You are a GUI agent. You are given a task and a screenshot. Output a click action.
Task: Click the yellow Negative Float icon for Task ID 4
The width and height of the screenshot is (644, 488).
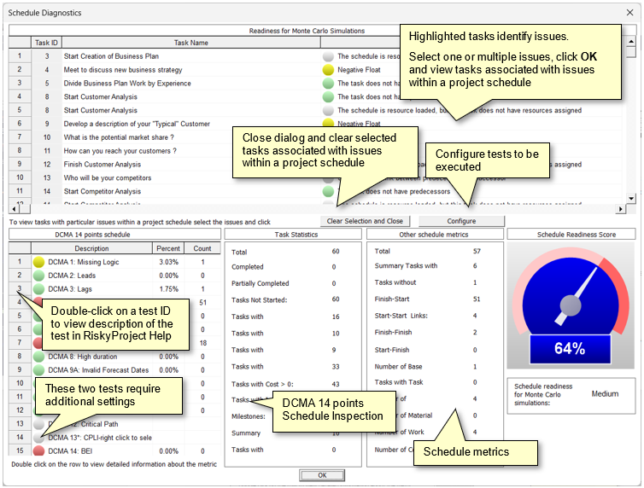click(328, 70)
